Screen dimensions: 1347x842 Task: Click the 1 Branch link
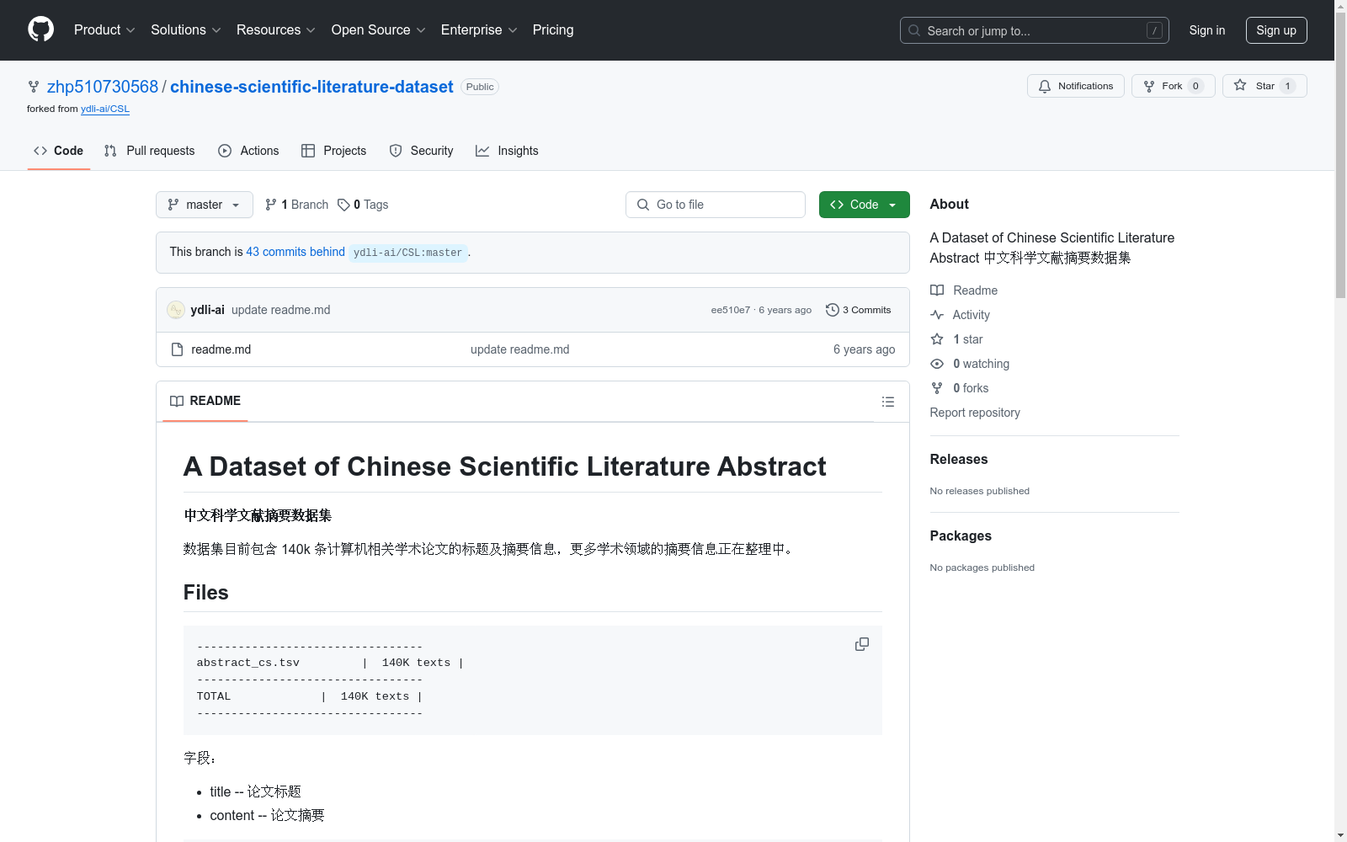pos(296,205)
